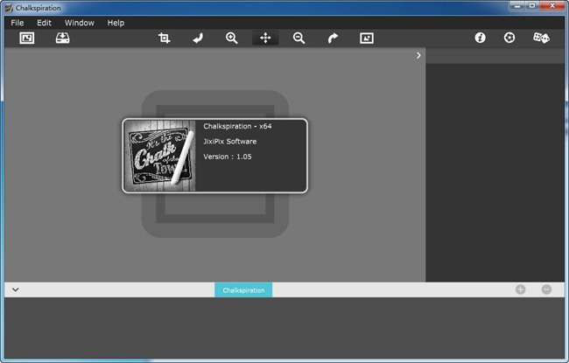Collapse the right side panel arrow
The height and width of the screenshot is (363, 569).
(418, 55)
